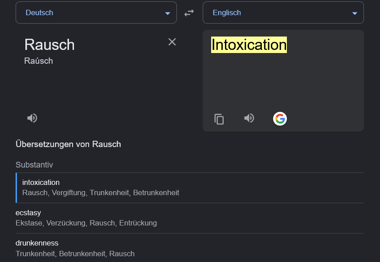Select the drunkenness translation entry

(190, 248)
